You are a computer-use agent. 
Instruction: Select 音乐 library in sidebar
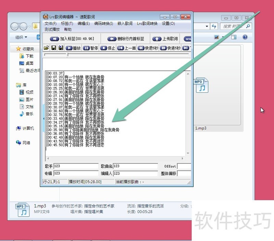point(26,114)
